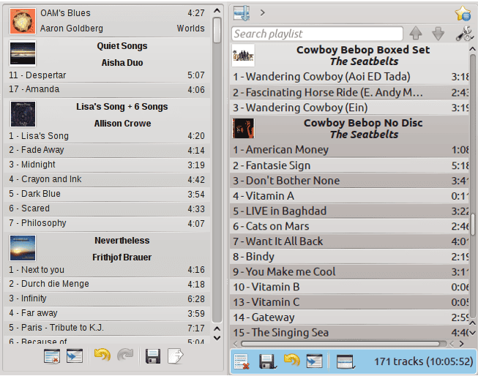This screenshot has height=376, width=478.
Task: Select track 2 - Fantasie Sign
Action: click(349, 165)
